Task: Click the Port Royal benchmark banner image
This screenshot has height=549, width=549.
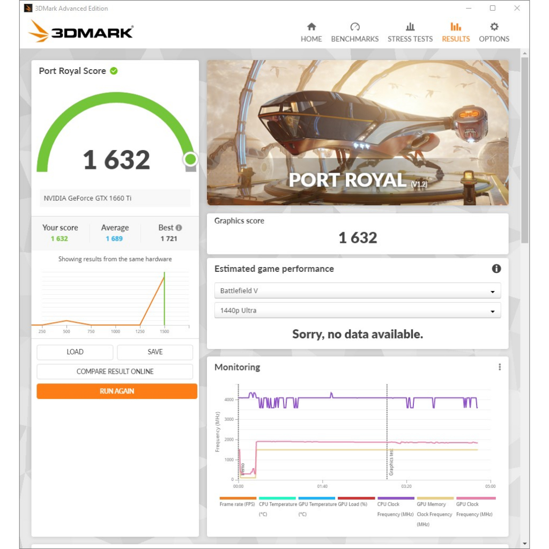Action: pyautogui.click(x=358, y=133)
